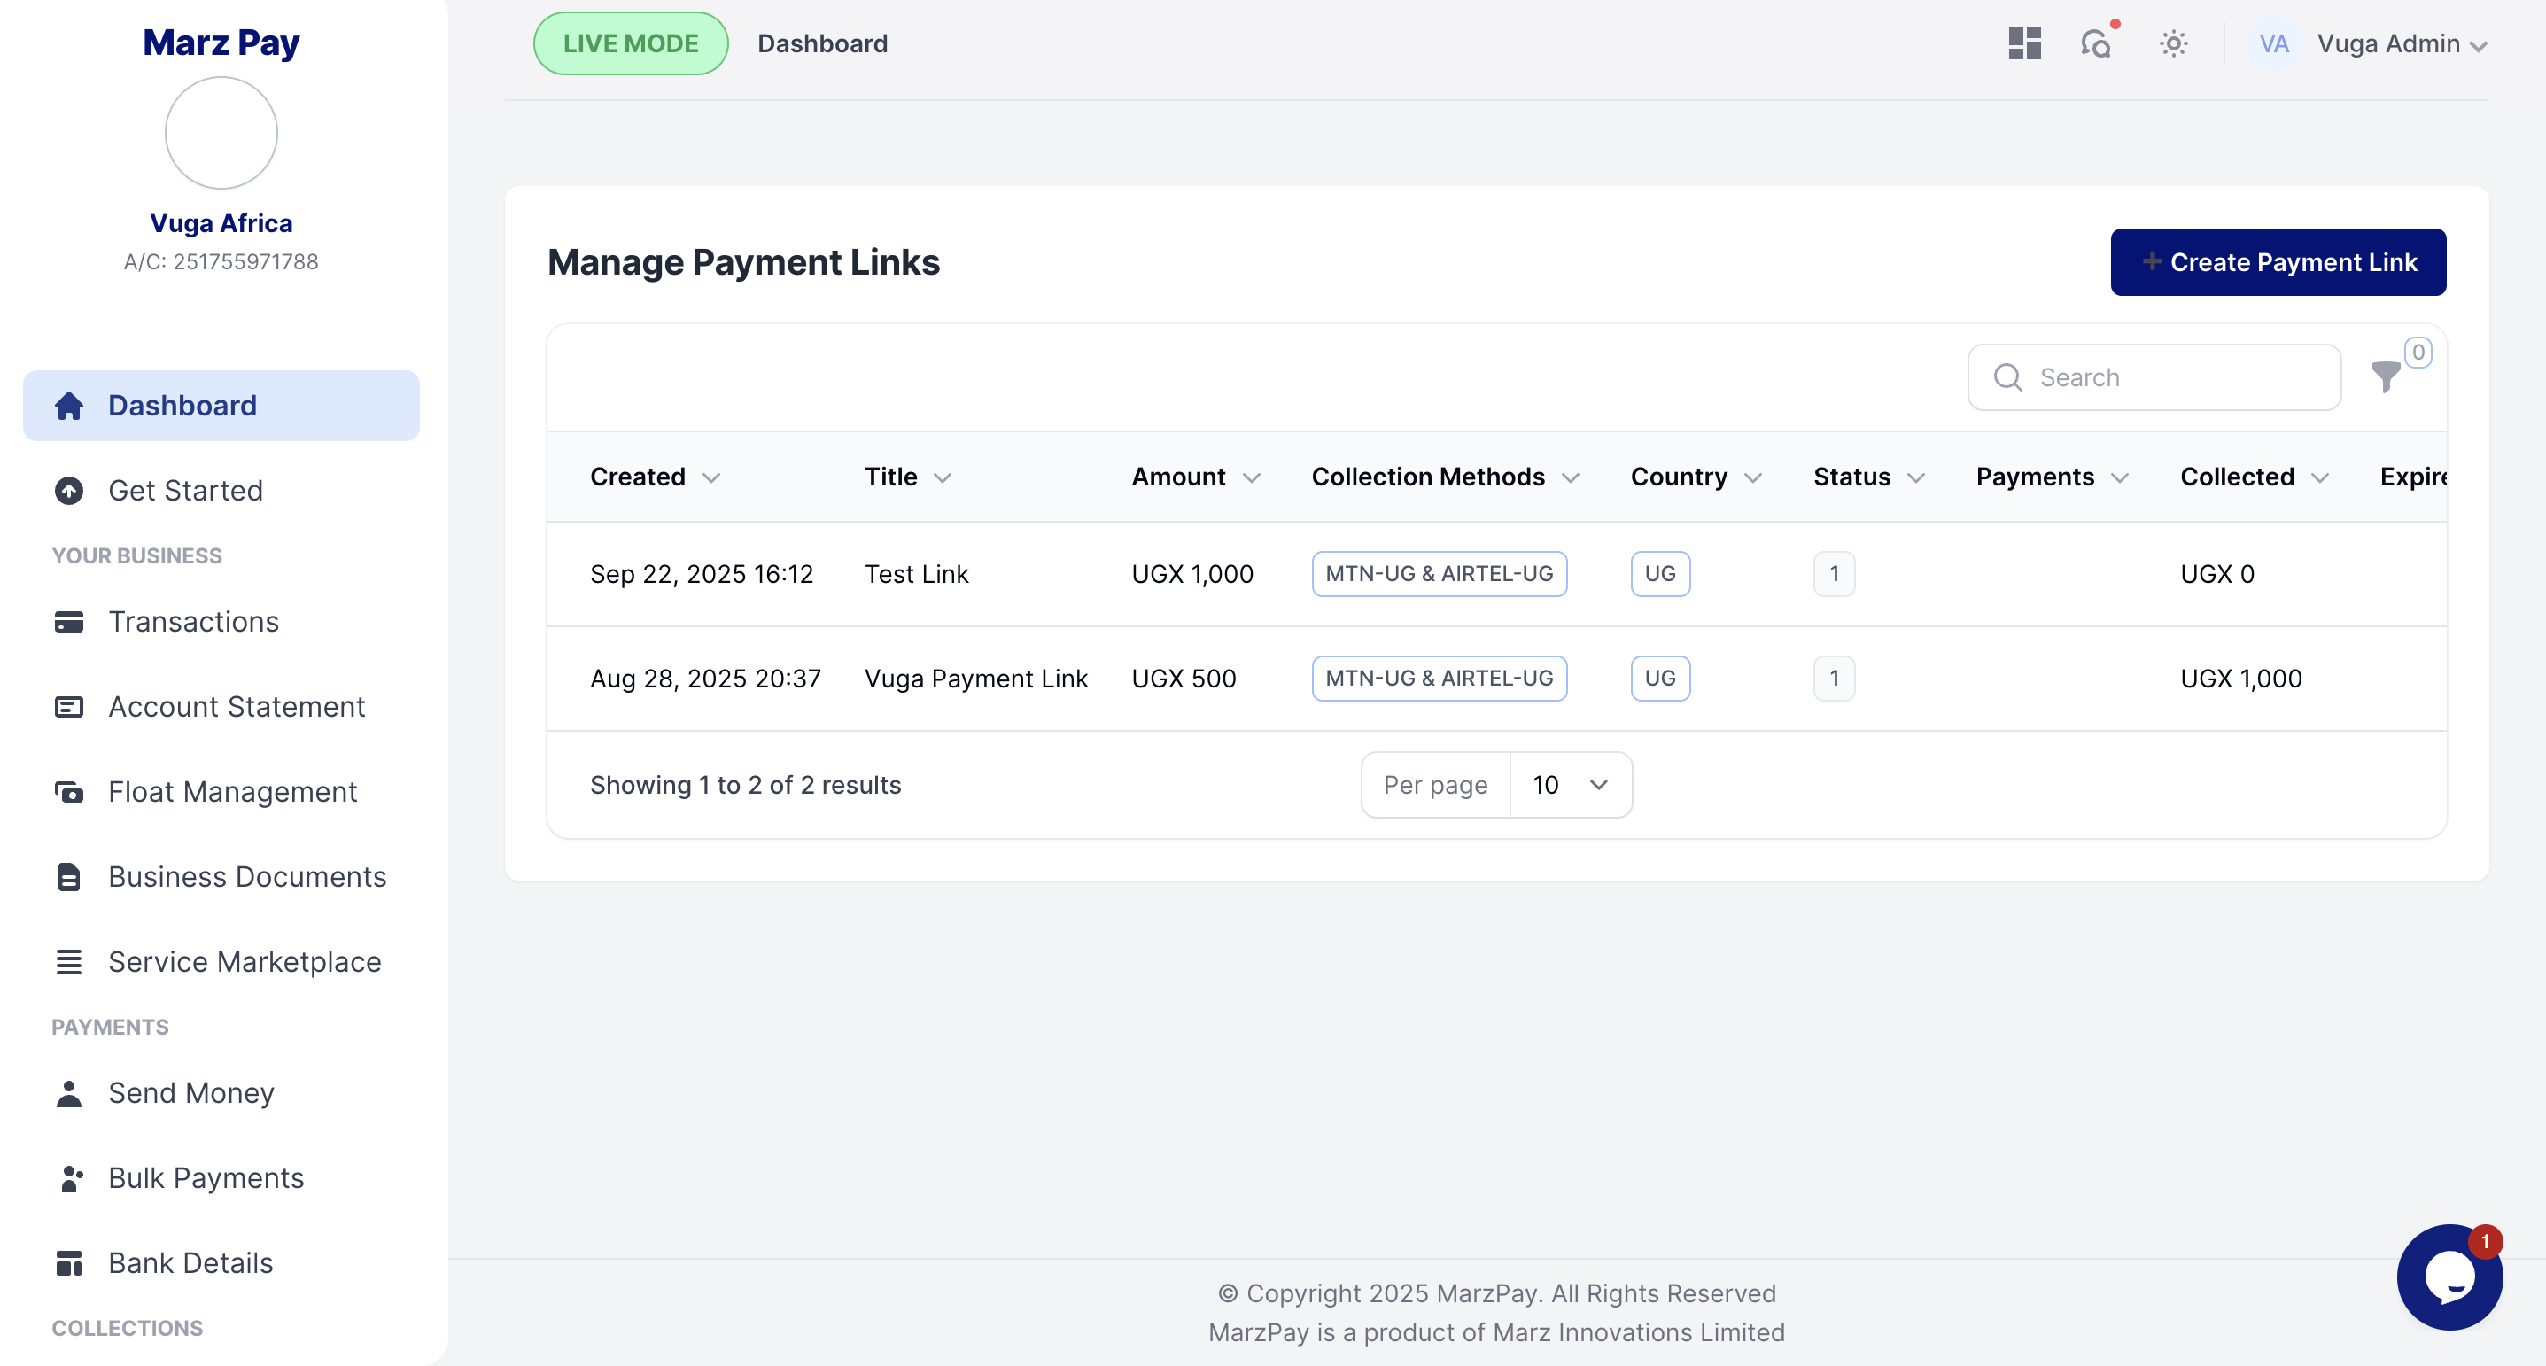Click the Dashboard home icon in sidebar
The height and width of the screenshot is (1366, 2546).
click(x=69, y=405)
